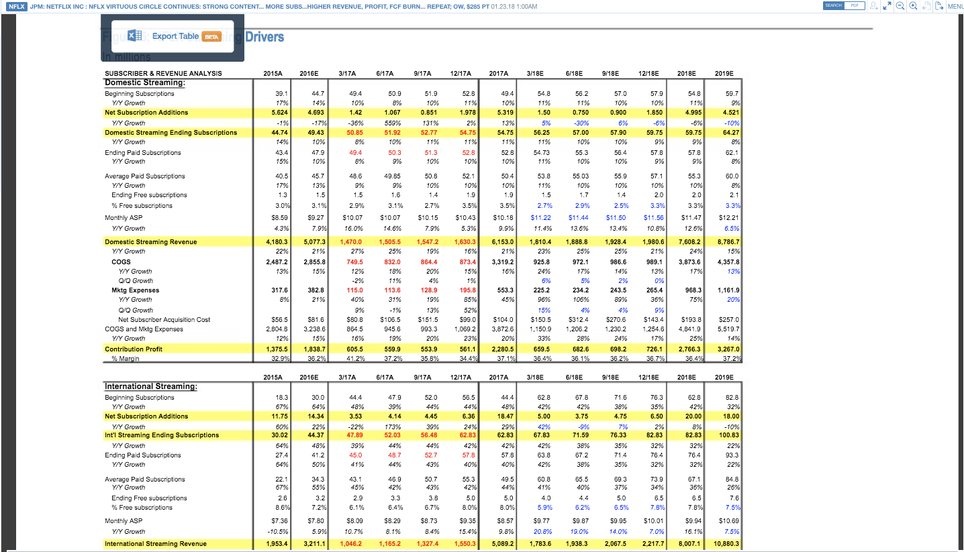Click the '2019E' column header in top table
Image resolution: width=964 pixels, height=552 pixels.
[724, 73]
